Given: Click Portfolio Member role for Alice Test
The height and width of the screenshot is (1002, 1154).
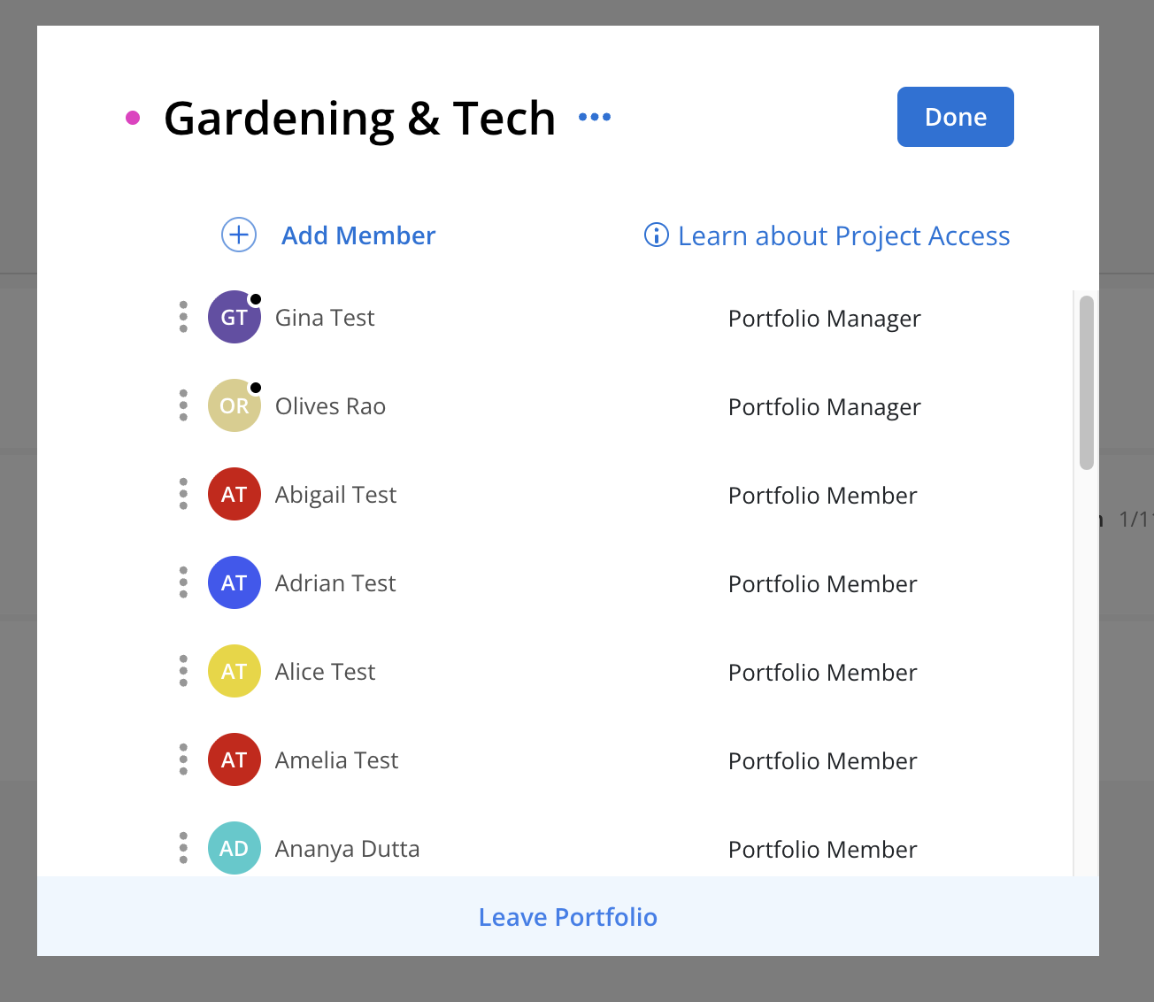Looking at the screenshot, I should point(822,673).
